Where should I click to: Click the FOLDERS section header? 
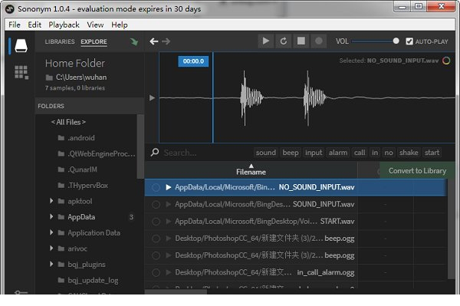pos(51,106)
